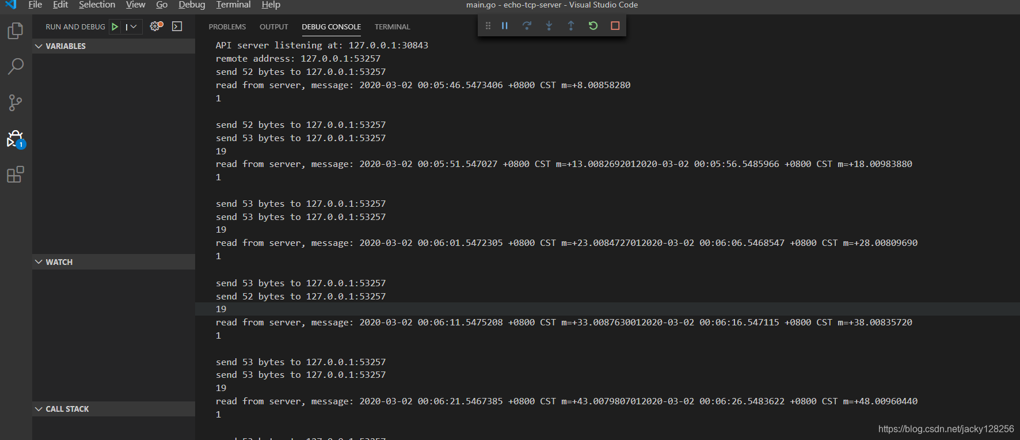This screenshot has width=1020, height=440.
Task: Open the Help menu
Action: tap(271, 5)
